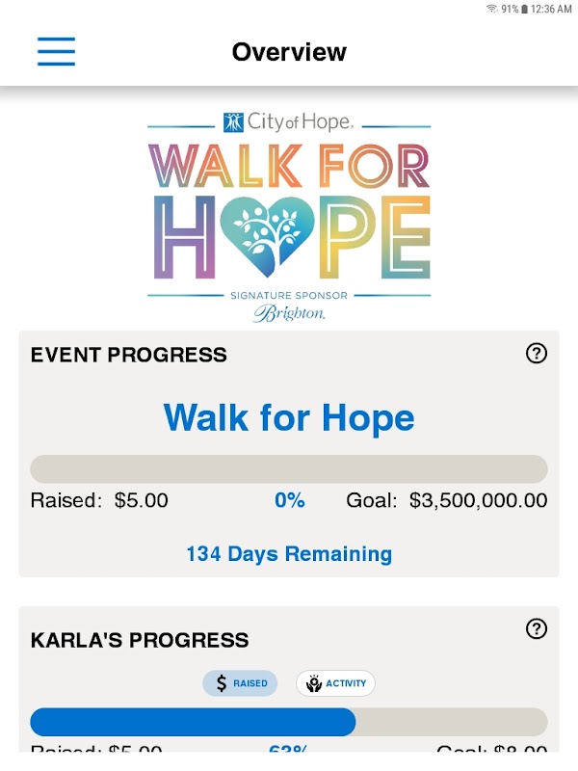Tap the Wi-Fi status bar icon
Viewport: 578px width, 771px height.
(x=491, y=9)
